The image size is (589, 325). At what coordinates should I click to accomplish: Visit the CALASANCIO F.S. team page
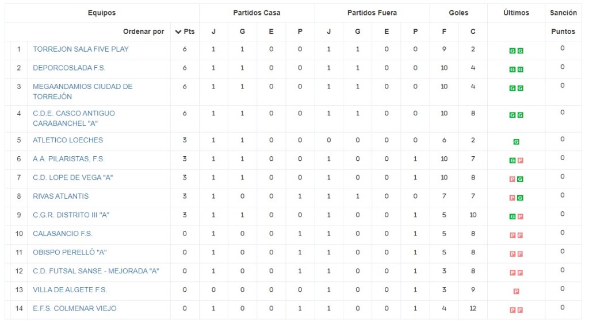tap(62, 234)
